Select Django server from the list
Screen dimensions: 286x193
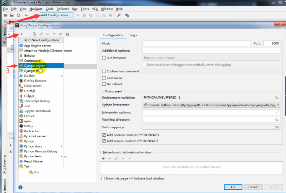click(x=41, y=66)
